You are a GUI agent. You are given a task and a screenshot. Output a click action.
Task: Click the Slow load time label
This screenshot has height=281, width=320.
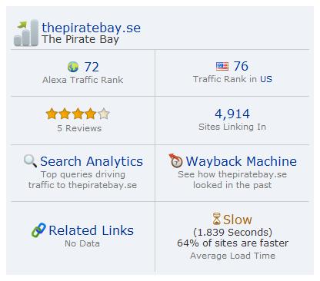pyautogui.click(x=238, y=220)
